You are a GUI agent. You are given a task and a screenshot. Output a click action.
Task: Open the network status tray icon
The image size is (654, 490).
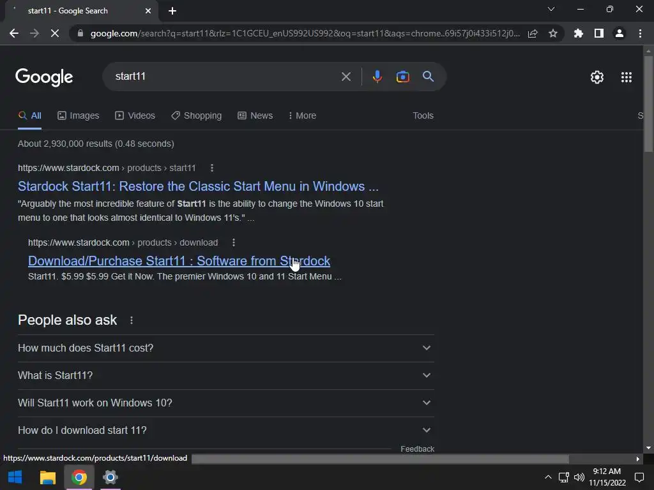coord(563,477)
